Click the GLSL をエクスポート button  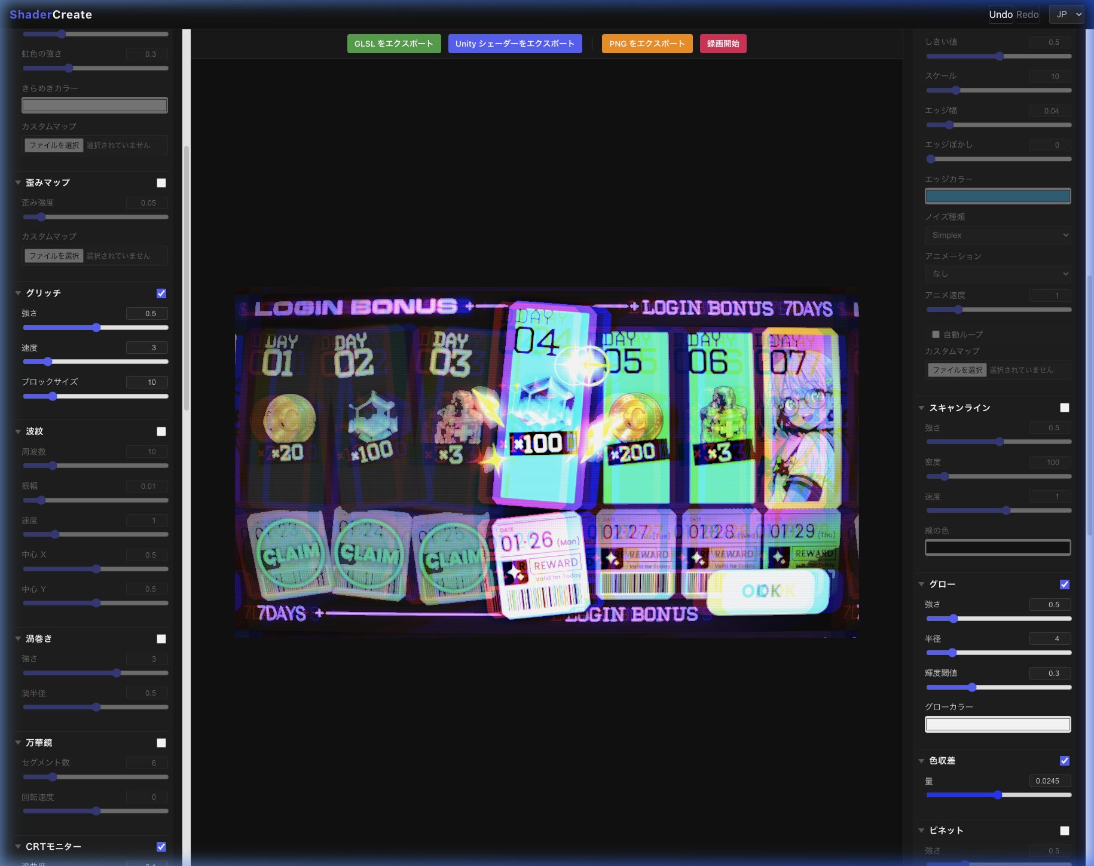tap(393, 44)
